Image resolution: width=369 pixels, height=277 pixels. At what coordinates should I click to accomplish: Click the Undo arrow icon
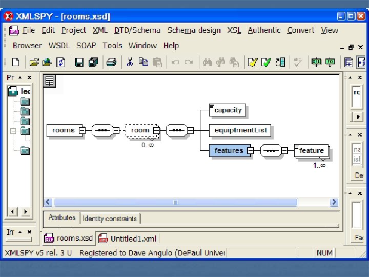coord(175,62)
